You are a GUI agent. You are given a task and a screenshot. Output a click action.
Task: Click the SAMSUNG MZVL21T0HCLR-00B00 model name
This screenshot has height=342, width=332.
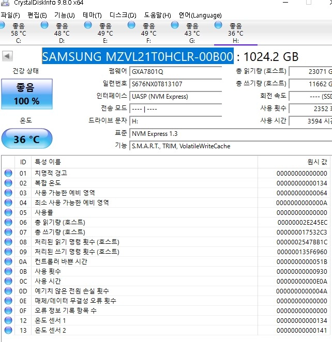click(x=138, y=56)
